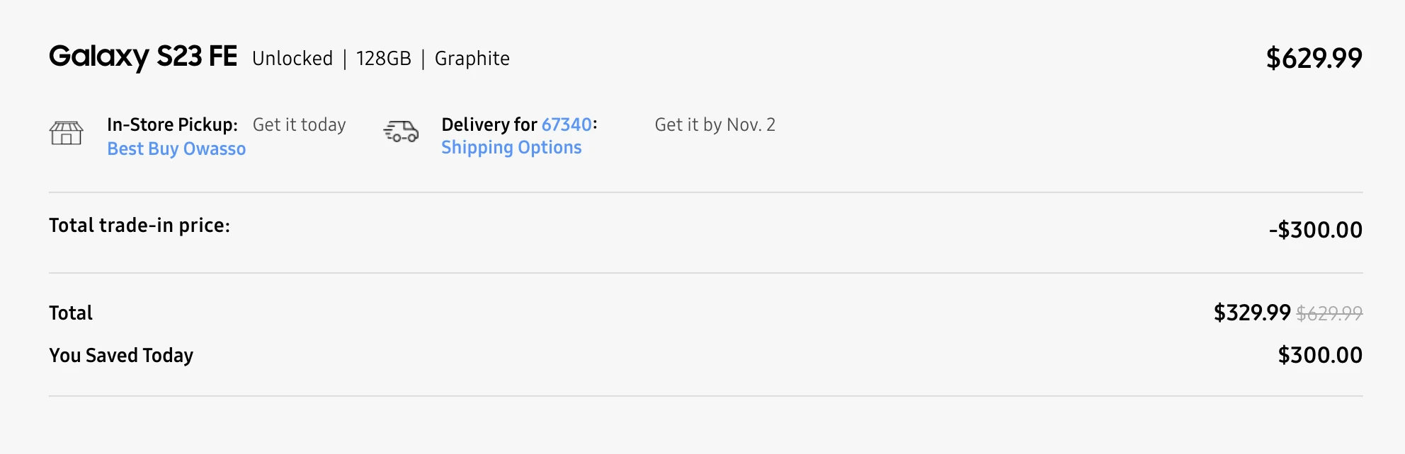1405x454 pixels.
Task: Click the Galaxy S23 FE title
Action: 143,57
